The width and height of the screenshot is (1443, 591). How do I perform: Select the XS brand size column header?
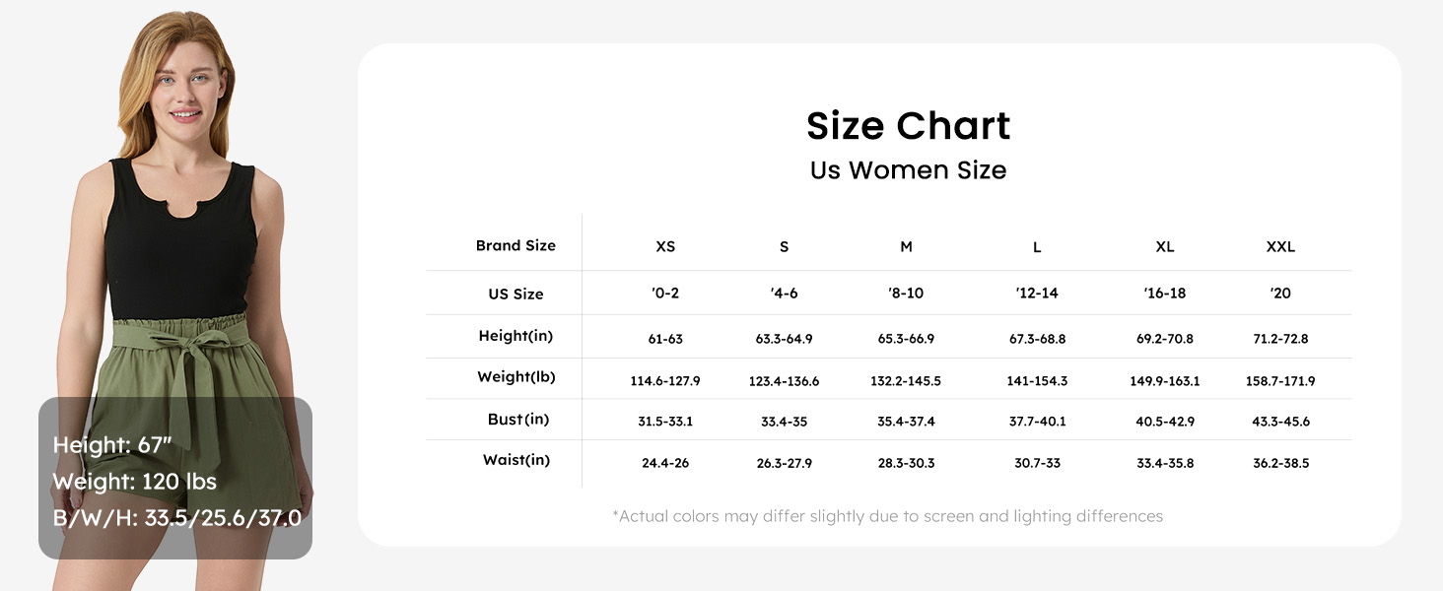[665, 247]
